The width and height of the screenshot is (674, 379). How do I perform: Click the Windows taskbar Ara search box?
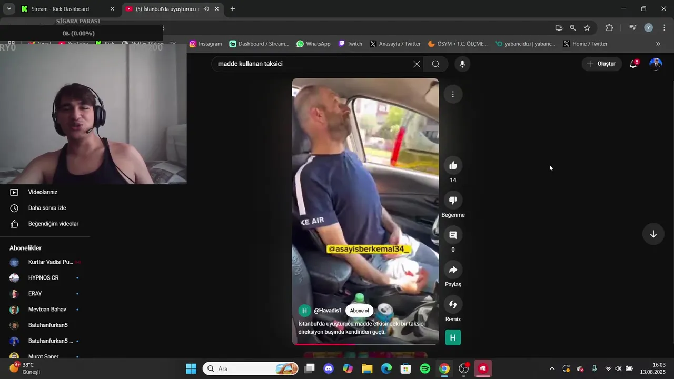click(x=251, y=368)
